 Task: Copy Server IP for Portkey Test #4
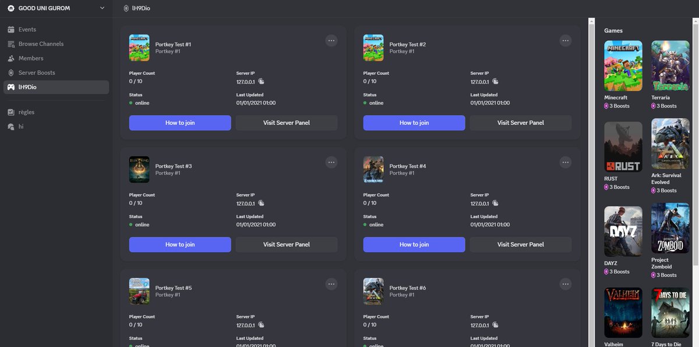click(x=495, y=203)
